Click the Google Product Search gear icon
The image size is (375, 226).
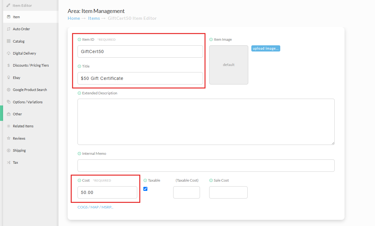point(9,90)
